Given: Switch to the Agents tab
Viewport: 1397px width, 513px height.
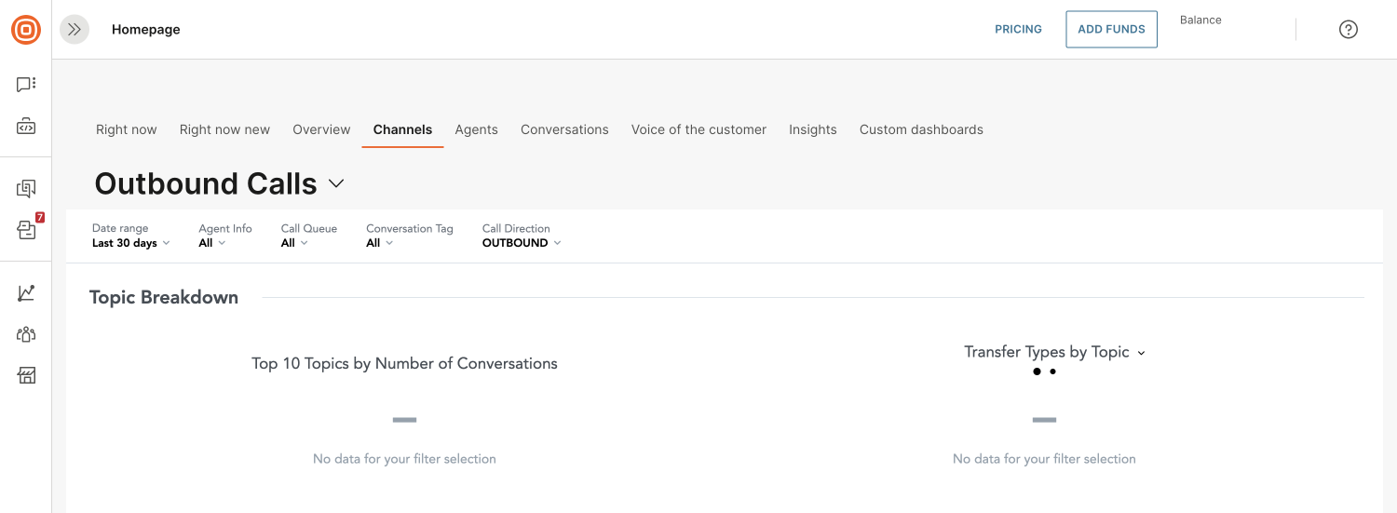Looking at the screenshot, I should (x=477, y=129).
